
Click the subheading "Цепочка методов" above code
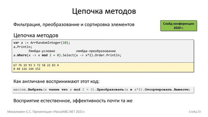pyautogui.click(x=36, y=35)
